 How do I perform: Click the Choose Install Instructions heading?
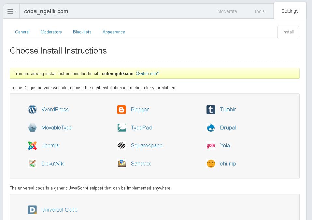pos(58,51)
